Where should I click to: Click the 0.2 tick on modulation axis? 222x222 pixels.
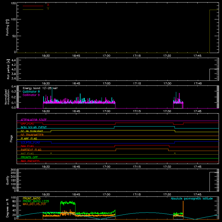point(14,97)
